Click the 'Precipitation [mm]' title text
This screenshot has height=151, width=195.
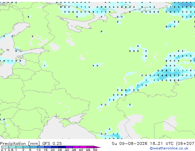20,144
